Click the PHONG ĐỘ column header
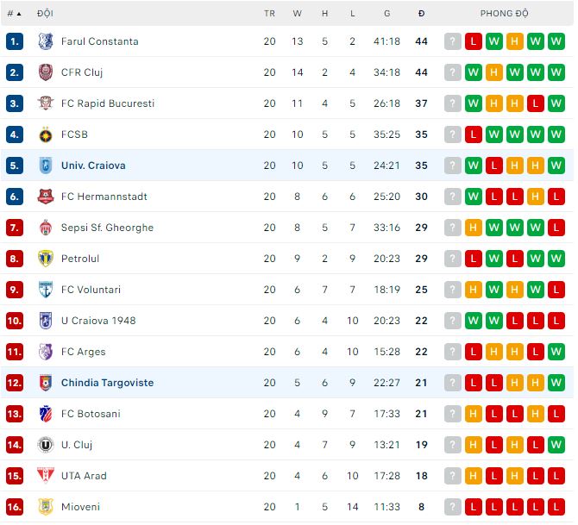 [x=505, y=14]
